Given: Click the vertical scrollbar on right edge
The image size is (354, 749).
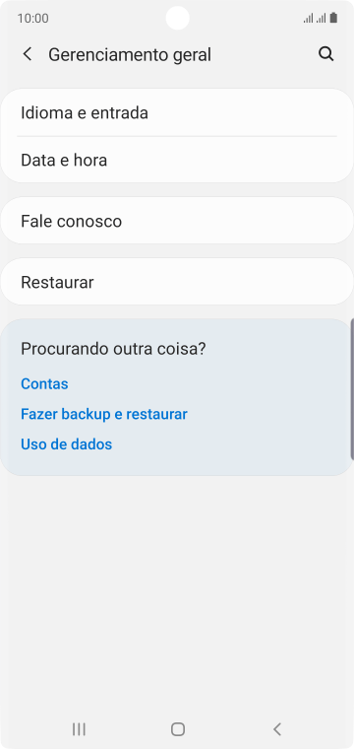Looking at the screenshot, I should [x=352, y=389].
